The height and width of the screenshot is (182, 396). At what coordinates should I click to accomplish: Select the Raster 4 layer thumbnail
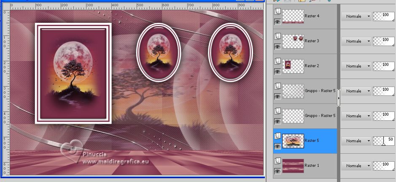[293, 16]
